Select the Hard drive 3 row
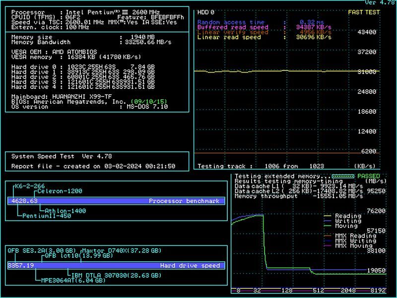The width and height of the screenshot is (397, 298). pos(83,82)
